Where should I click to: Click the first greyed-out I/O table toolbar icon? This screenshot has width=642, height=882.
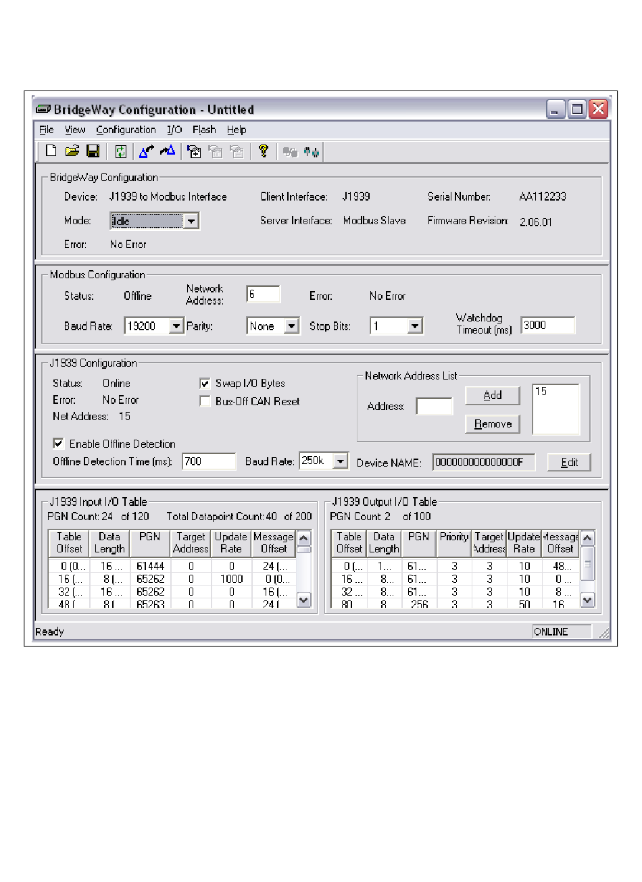(216, 151)
